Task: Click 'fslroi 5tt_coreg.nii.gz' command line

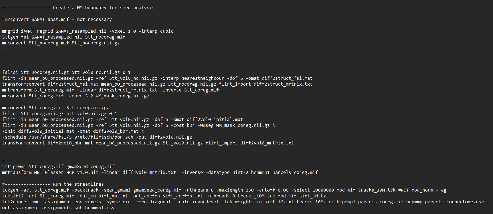Action: point(60,113)
